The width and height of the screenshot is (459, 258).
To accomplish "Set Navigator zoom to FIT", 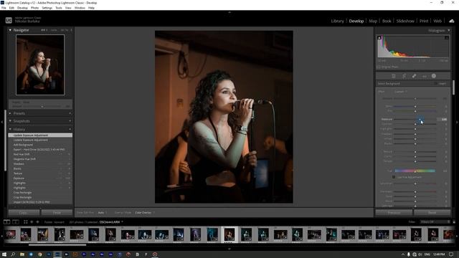I will 44,30.
